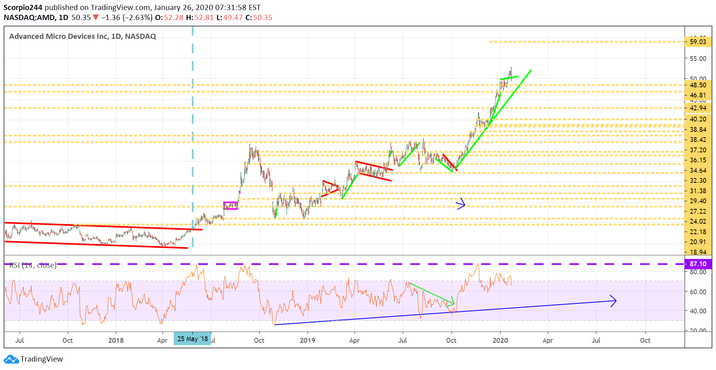Click the 25 May '18 date marker
The image size is (716, 370).
[x=192, y=339]
